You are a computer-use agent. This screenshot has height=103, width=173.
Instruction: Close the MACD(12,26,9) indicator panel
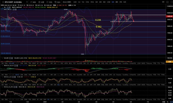coord(17,66)
